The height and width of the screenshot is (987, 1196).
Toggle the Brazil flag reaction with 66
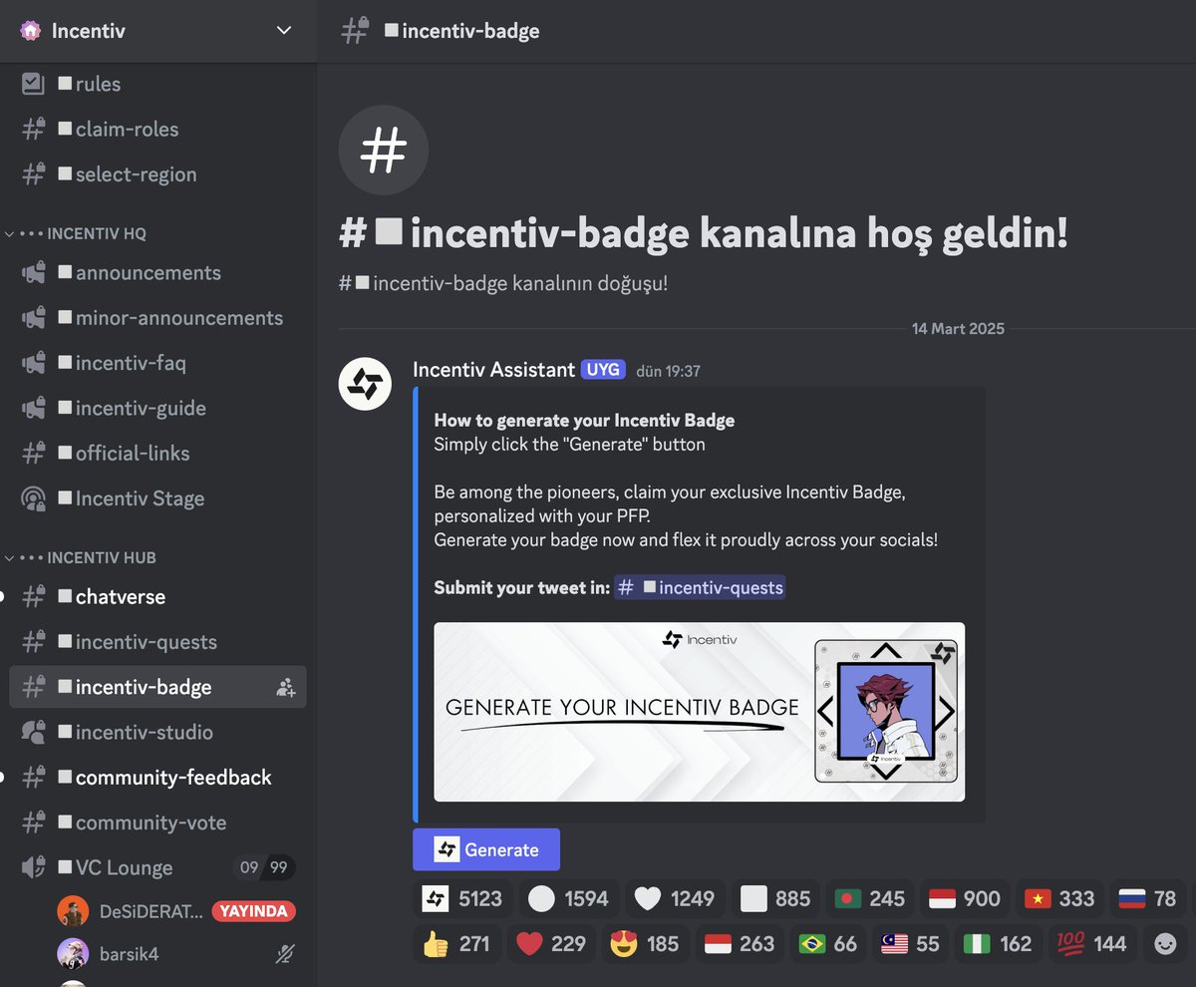coord(828,943)
